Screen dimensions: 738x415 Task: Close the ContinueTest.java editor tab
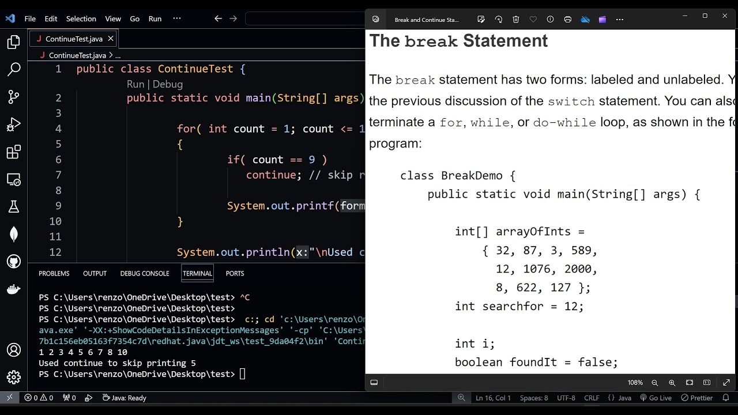click(x=111, y=39)
